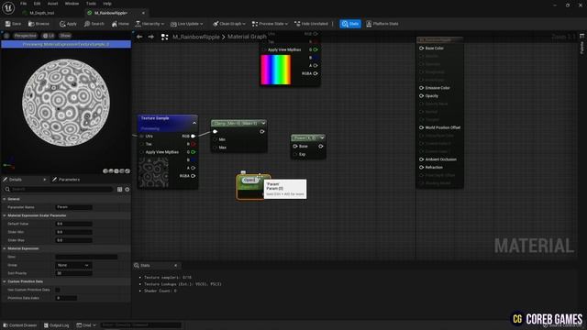The height and width of the screenshot is (330, 587).
Task: Open the Help menu
Action: coord(107,4)
